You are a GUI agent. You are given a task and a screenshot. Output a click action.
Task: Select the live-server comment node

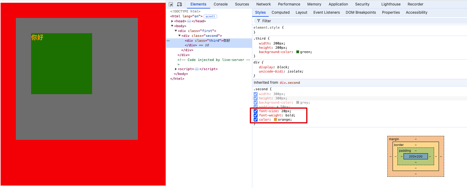pyautogui.click(x=214, y=62)
